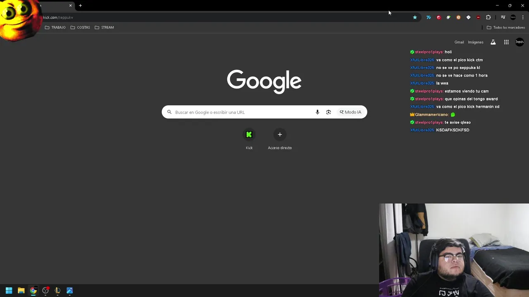The width and height of the screenshot is (529, 297).
Task: Click the bookmark star in the address bar
Action: (415, 17)
